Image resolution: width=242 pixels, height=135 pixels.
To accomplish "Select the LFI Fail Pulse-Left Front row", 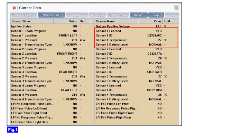I will [x=137, y=104].
